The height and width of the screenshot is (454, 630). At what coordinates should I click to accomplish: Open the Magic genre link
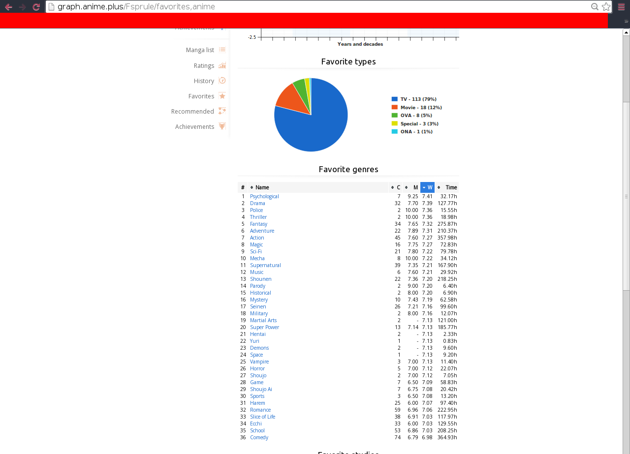[x=256, y=245]
